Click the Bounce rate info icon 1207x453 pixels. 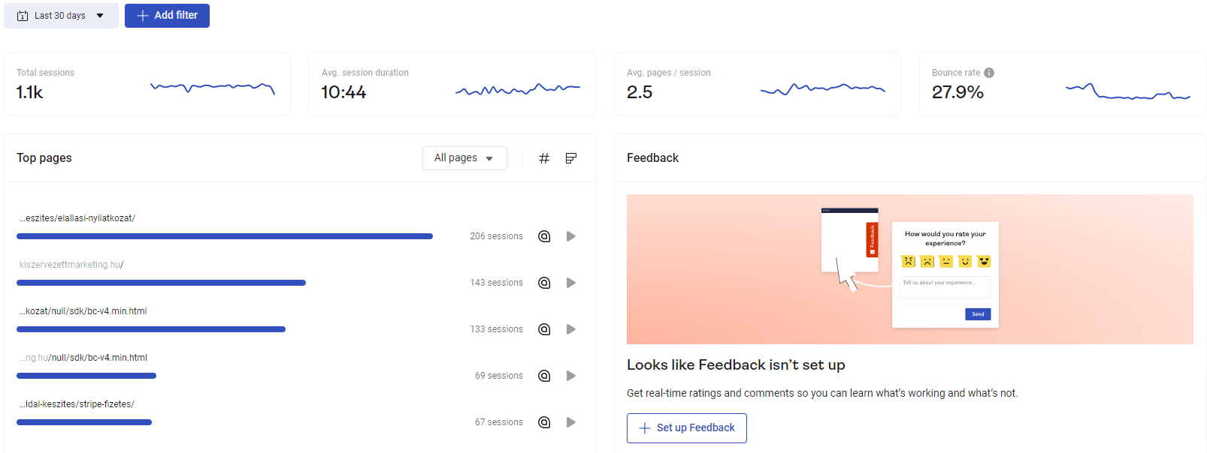pos(989,73)
